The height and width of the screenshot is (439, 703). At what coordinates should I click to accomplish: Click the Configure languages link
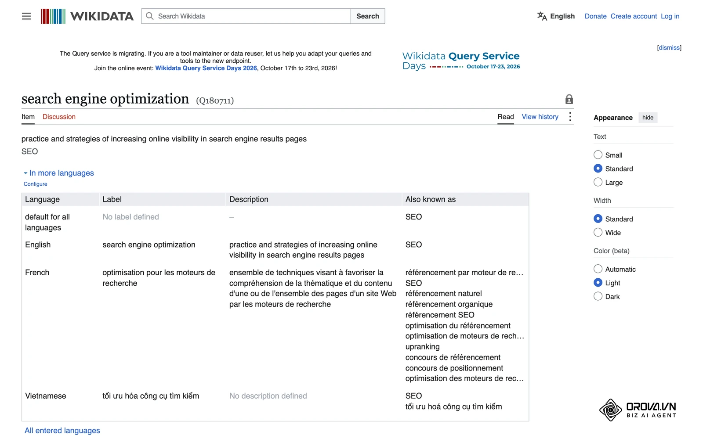click(x=36, y=184)
